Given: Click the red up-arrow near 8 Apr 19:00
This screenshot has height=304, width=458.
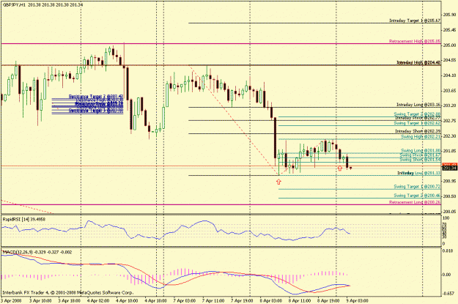Looking at the screenshot, I should 340,168.
